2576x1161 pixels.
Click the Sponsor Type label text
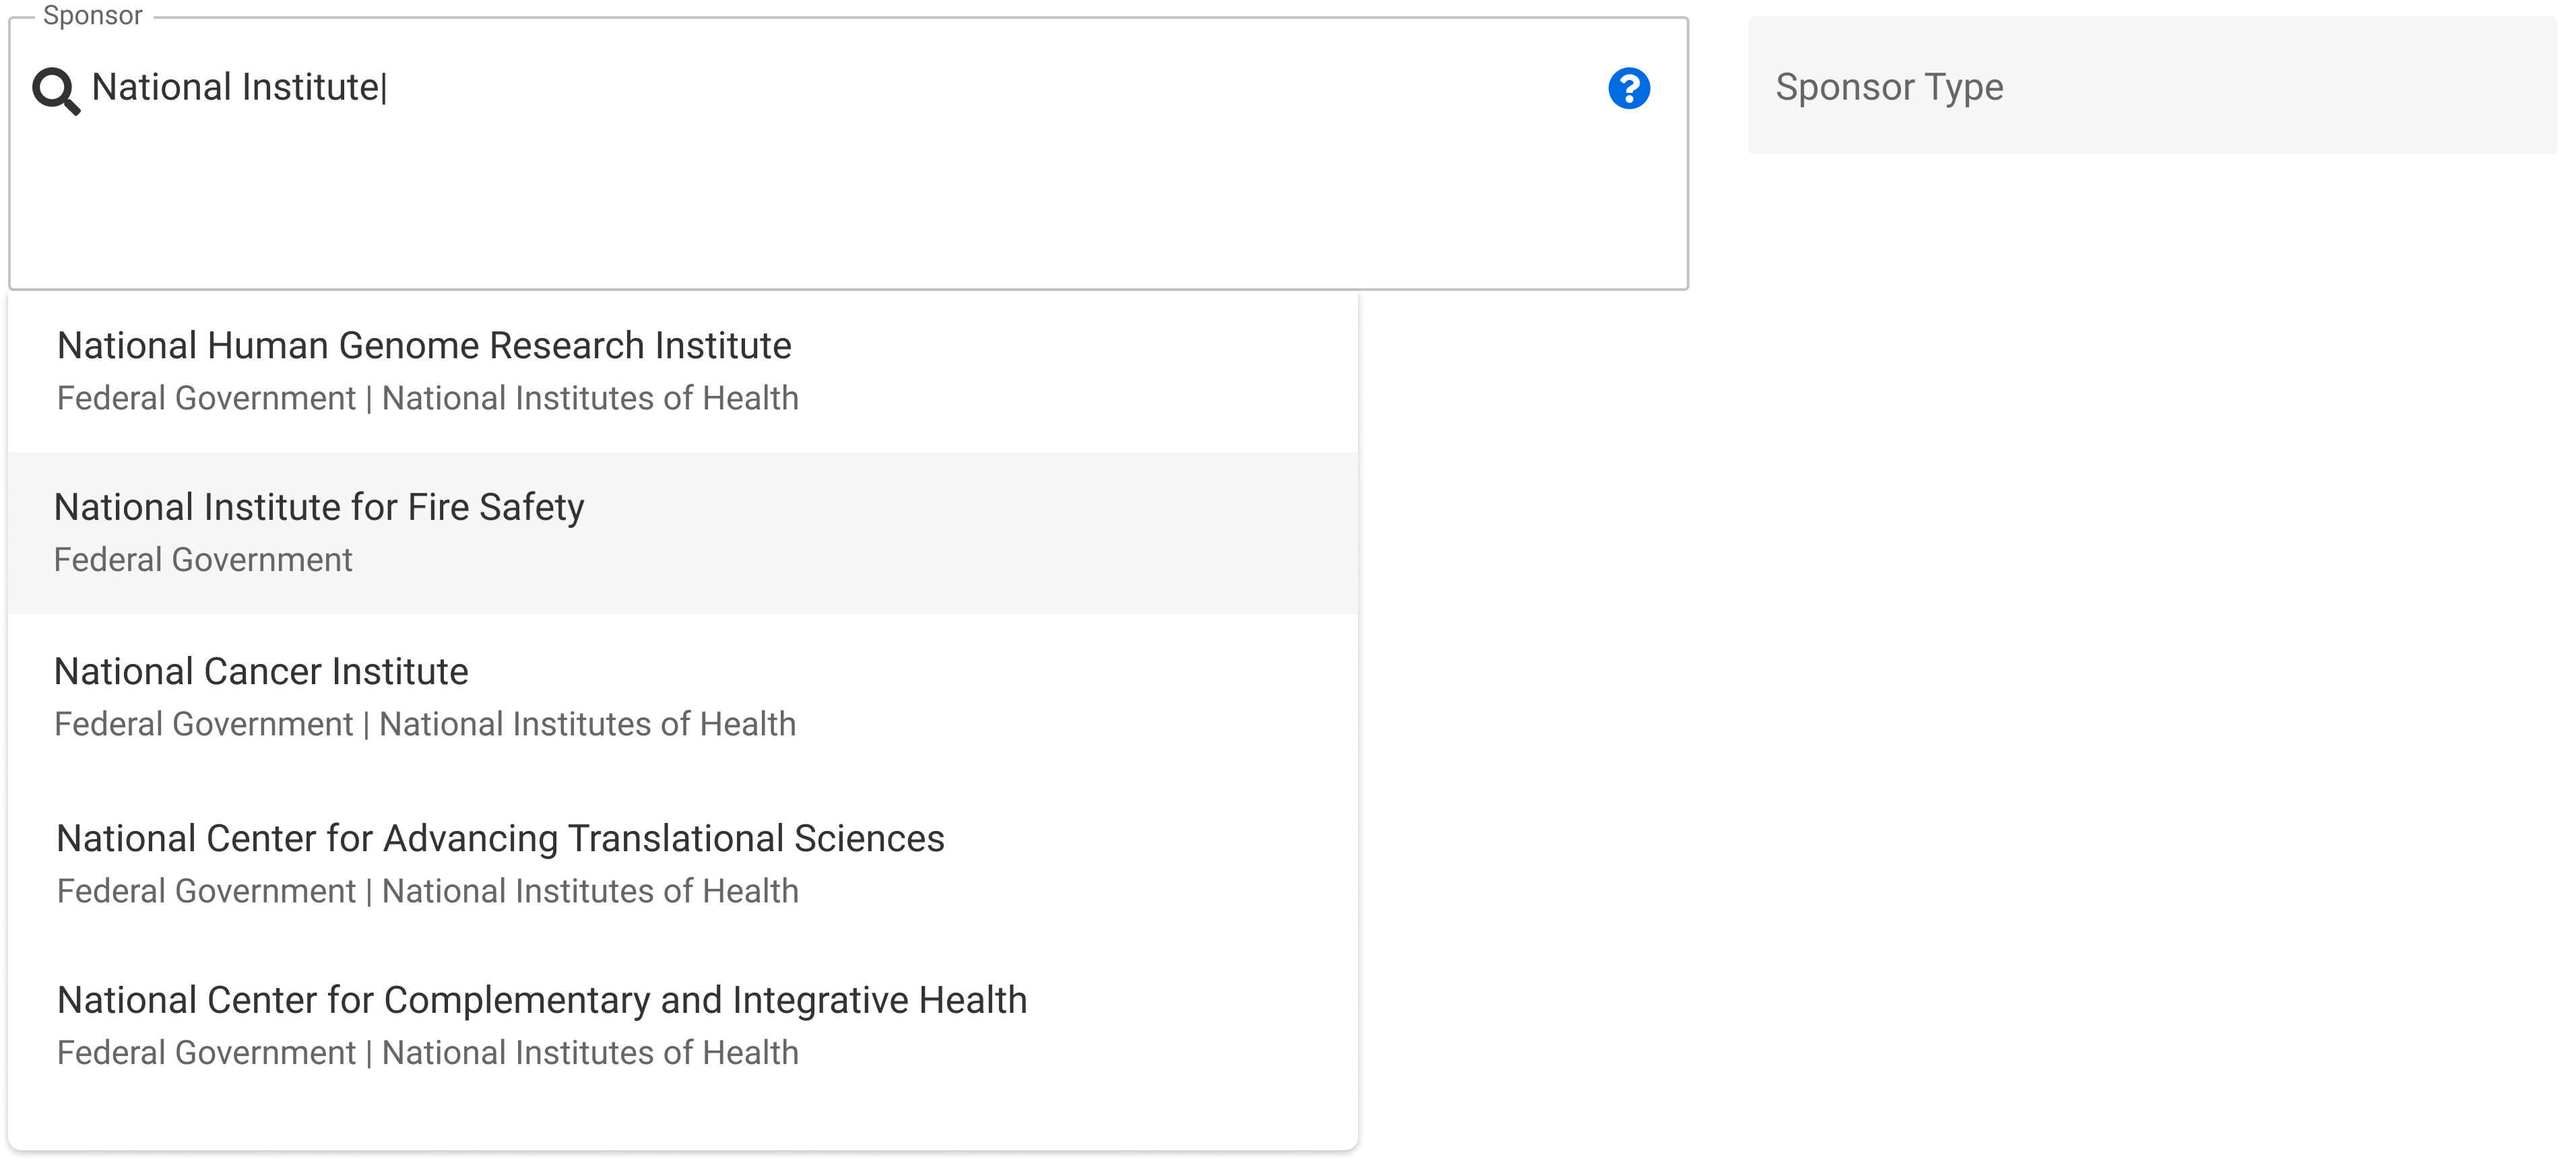pos(1888,88)
